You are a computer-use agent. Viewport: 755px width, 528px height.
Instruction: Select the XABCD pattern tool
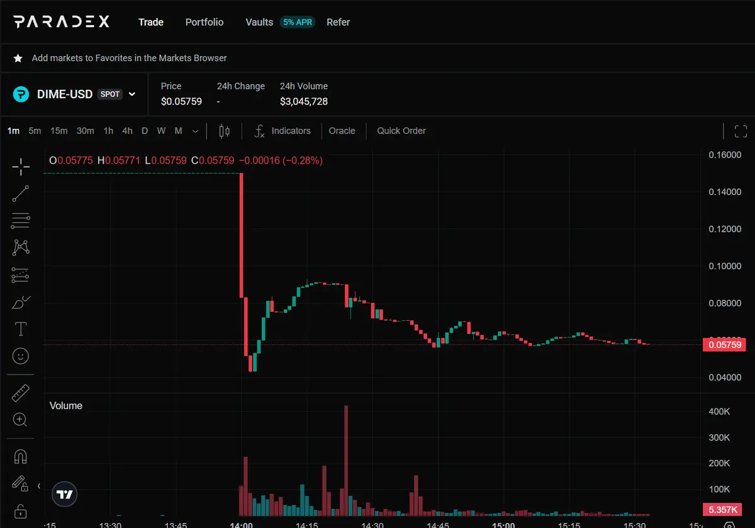tap(21, 248)
